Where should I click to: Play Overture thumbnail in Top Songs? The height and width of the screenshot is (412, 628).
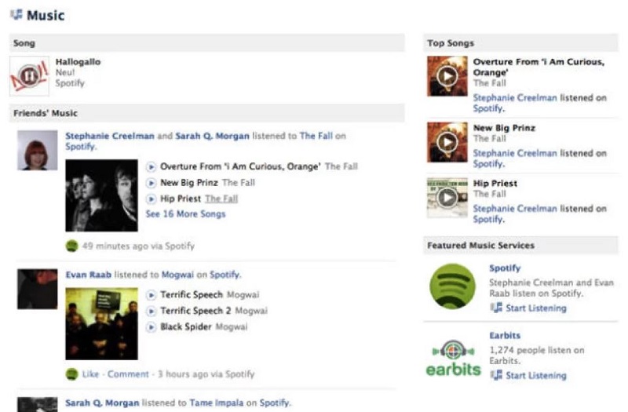coord(447,75)
